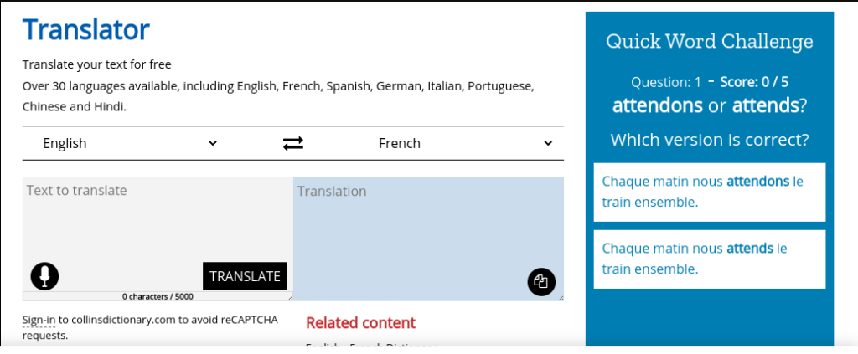Click the Quick Word Challenge title
The height and width of the screenshot is (354, 858).
pos(709,42)
